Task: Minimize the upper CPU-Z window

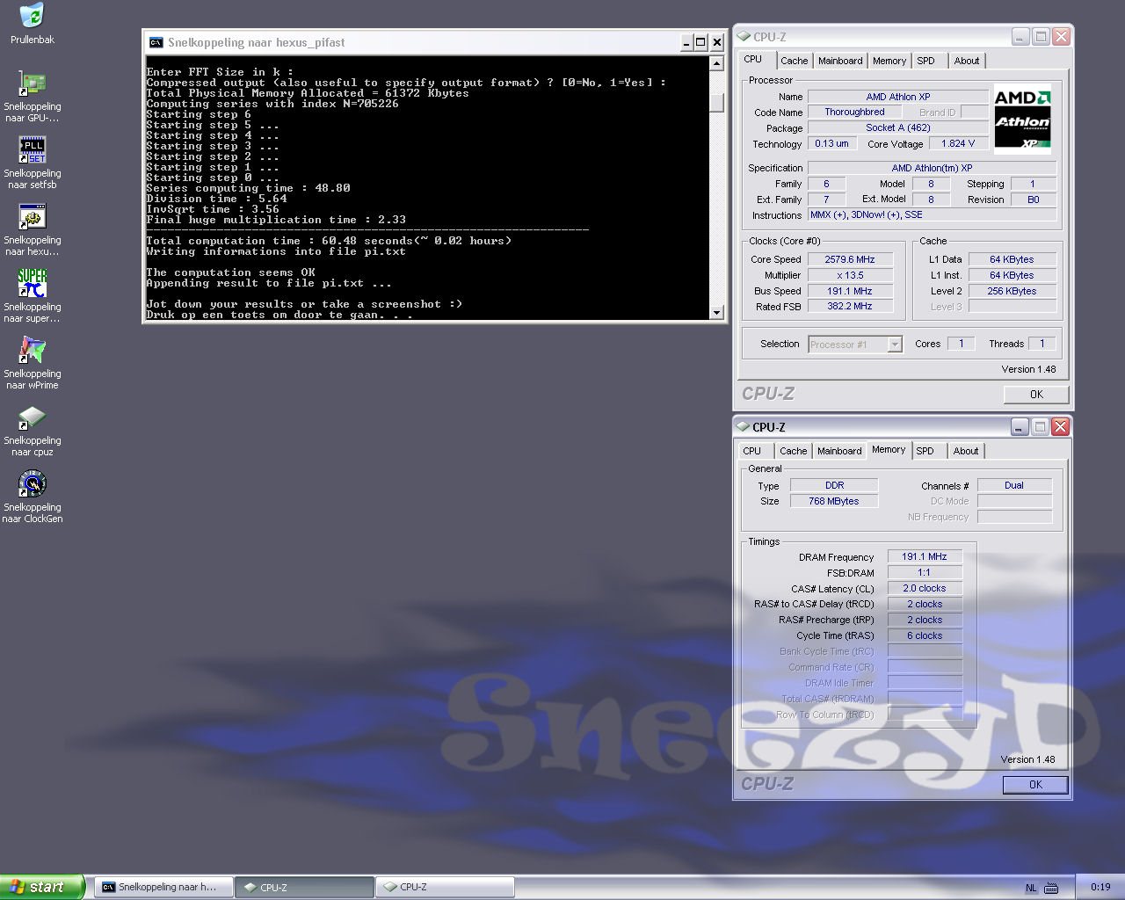Action: pyautogui.click(x=1020, y=36)
